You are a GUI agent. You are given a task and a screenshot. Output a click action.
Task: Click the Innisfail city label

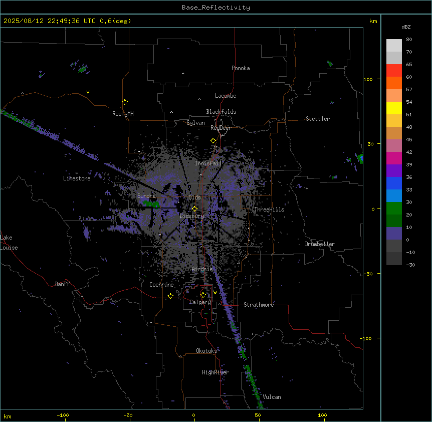(208, 163)
